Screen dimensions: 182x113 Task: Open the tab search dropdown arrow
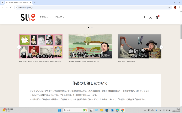pos(2,2)
